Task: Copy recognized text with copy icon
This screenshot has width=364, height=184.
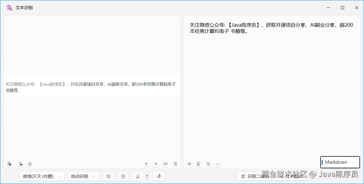Action: (x=199, y=163)
